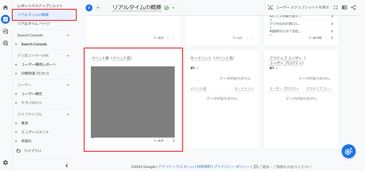The image size is (365, 171).
Task: Open プライバシー ポリシー link
Action: (x=232, y=166)
